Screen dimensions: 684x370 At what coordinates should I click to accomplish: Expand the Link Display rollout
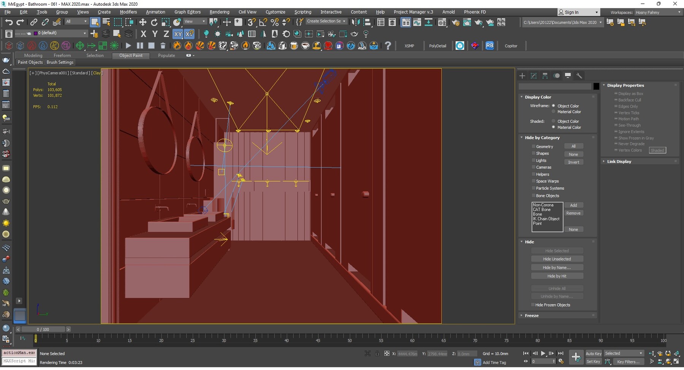pyautogui.click(x=619, y=161)
